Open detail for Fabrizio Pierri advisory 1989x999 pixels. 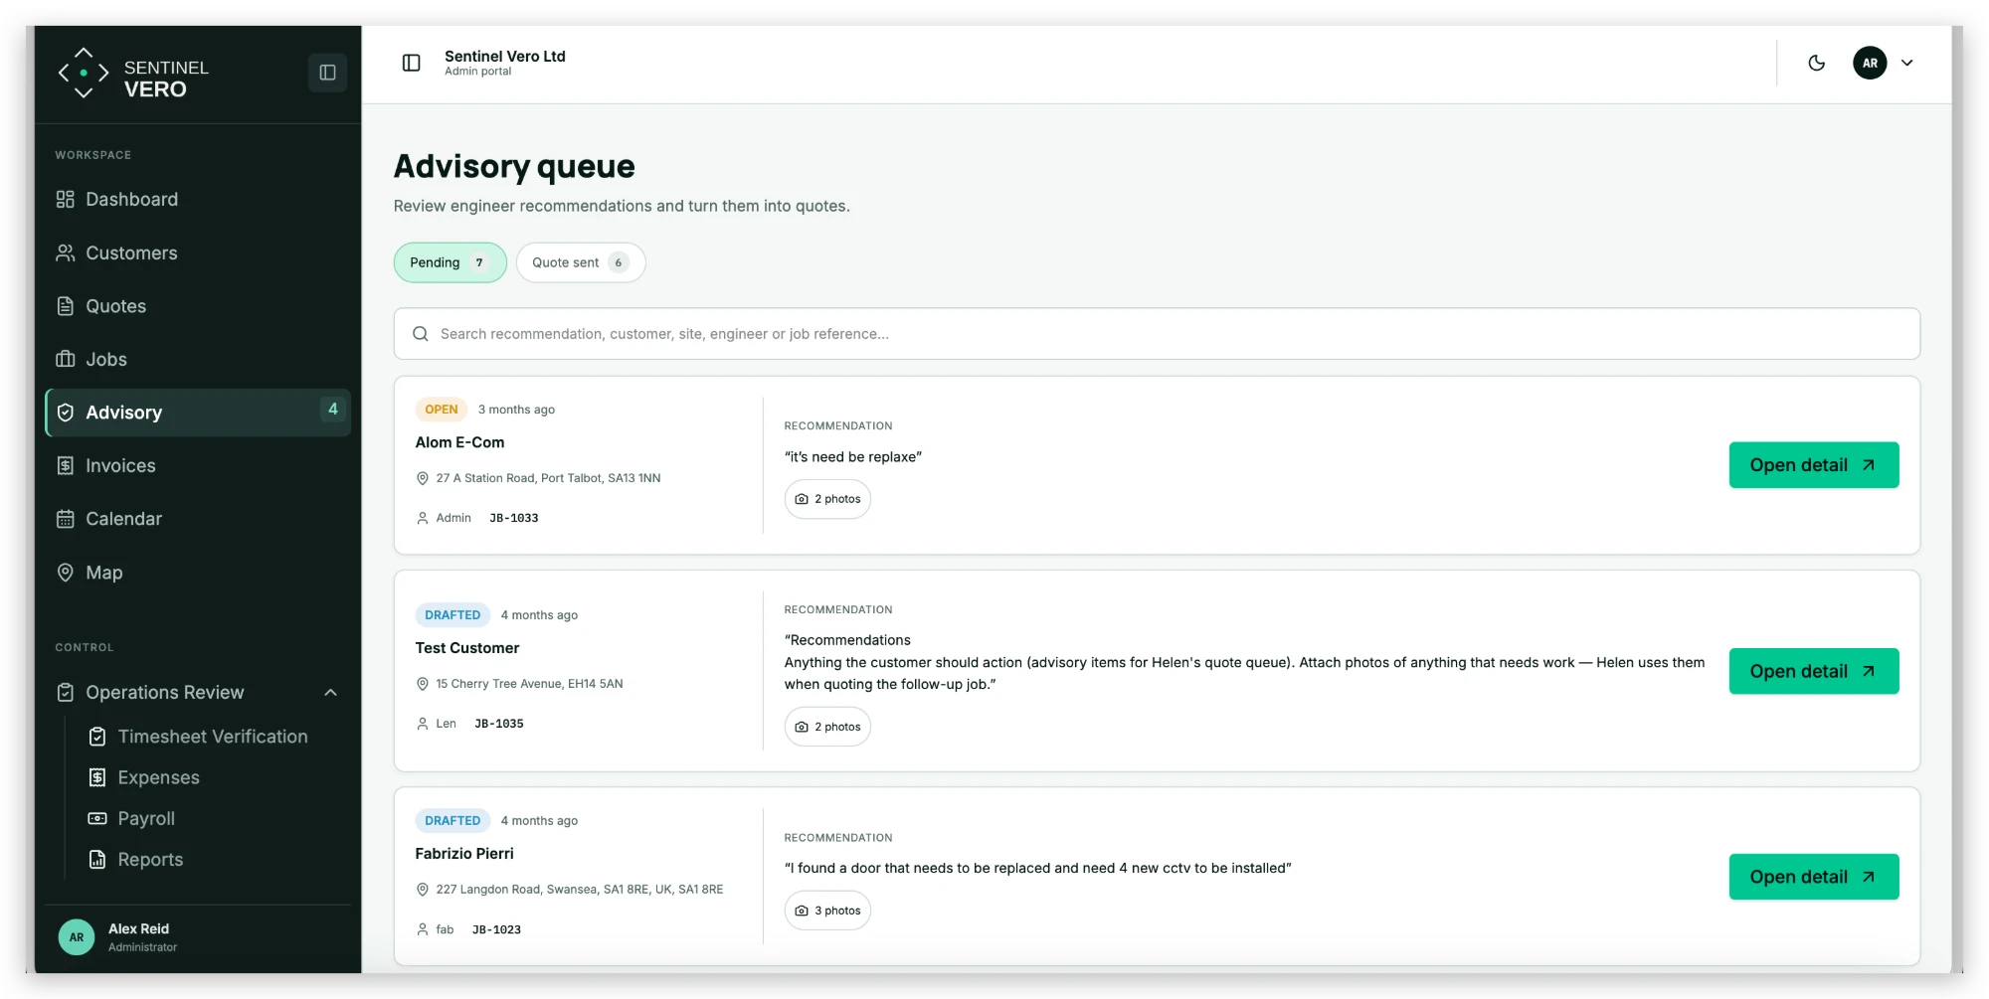click(x=1813, y=877)
